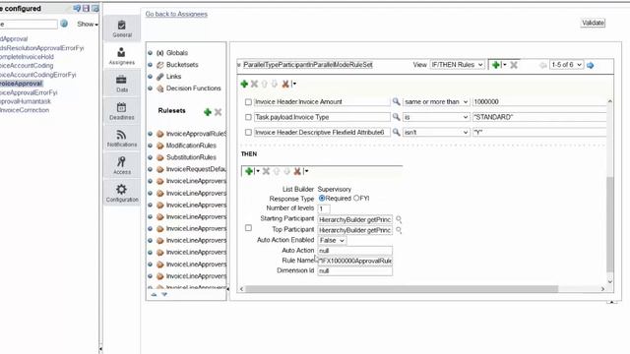Viewport: 630px width, 354px height.
Task: Open the Deadlines tab
Action: (122, 111)
